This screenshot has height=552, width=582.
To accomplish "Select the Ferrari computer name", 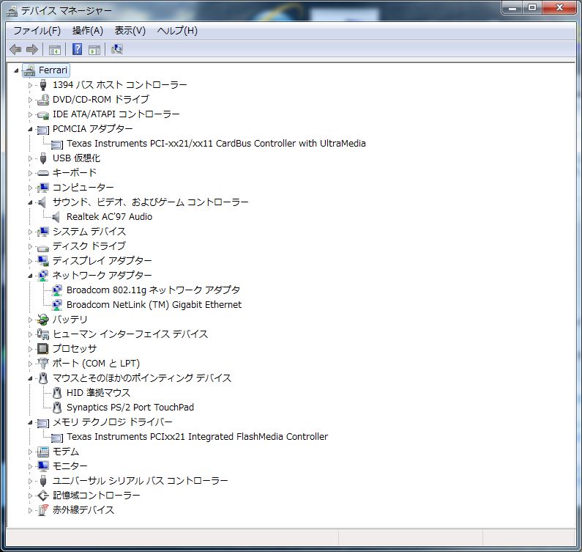I will tap(53, 70).
